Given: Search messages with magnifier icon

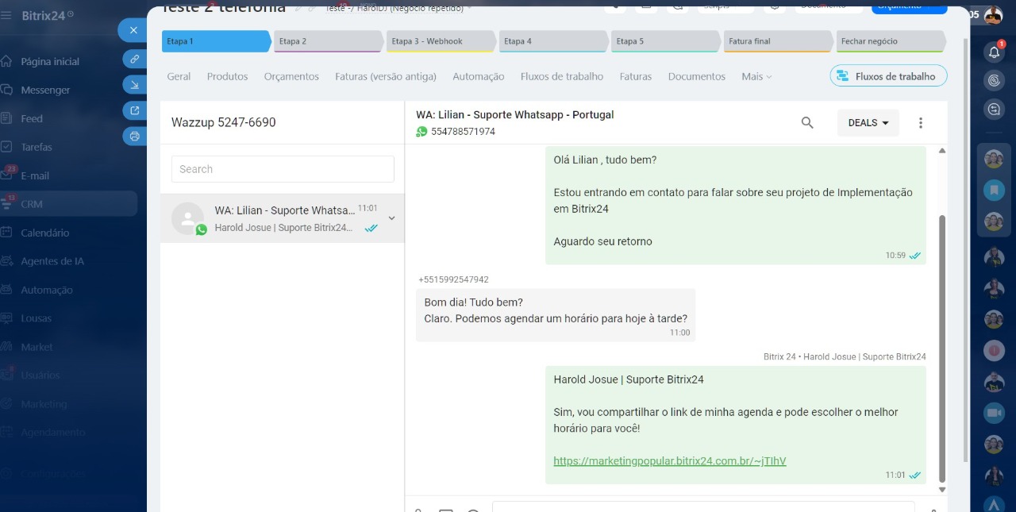Looking at the screenshot, I should coord(807,123).
